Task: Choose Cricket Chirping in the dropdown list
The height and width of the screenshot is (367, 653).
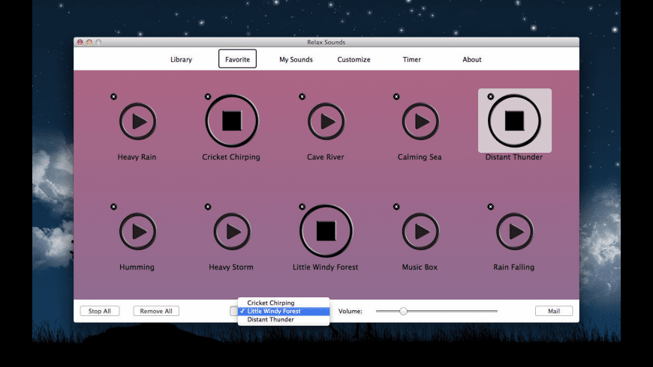Action: (271, 303)
